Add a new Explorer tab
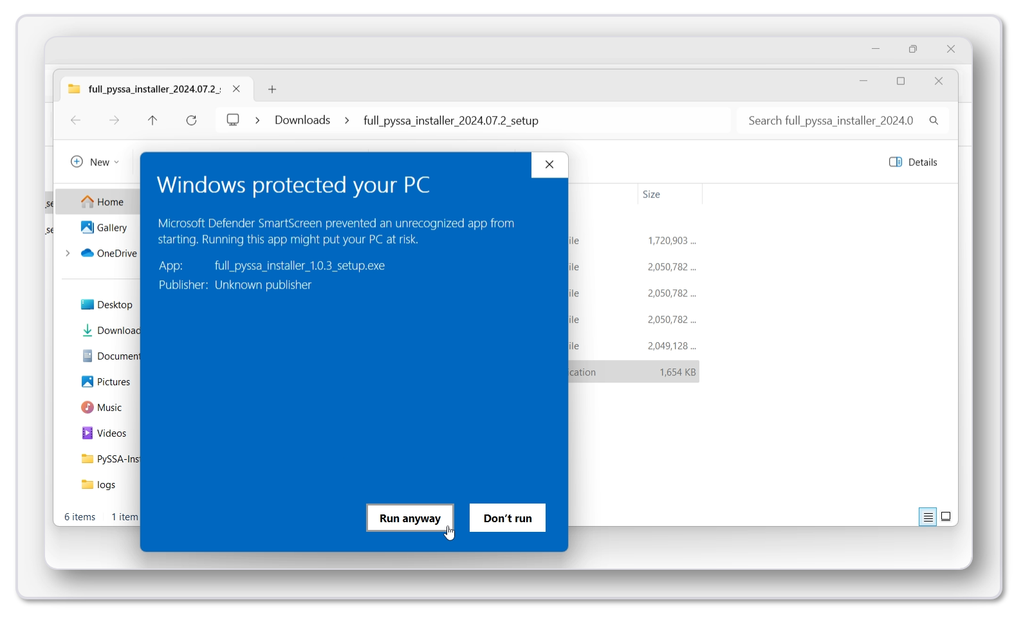The height and width of the screenshot is (618, 1023). (272, 89)
